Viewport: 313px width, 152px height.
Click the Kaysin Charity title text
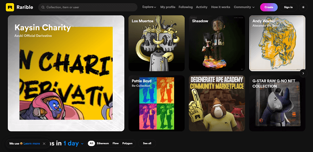(43, 28)
